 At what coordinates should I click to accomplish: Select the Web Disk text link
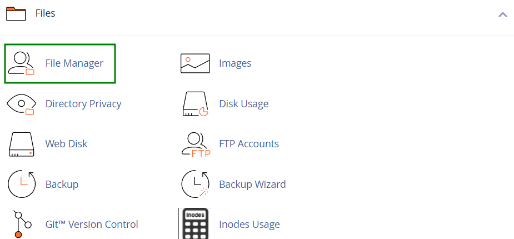[x=66, y=144]
